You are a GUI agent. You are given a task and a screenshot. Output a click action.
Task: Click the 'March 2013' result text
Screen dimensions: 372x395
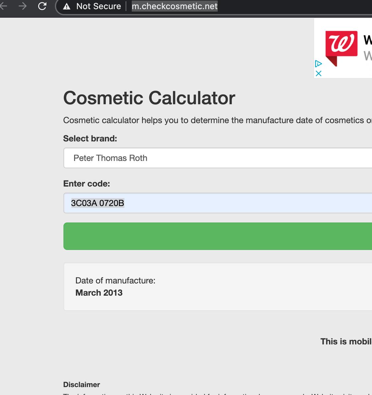click(x=99, y=293)
